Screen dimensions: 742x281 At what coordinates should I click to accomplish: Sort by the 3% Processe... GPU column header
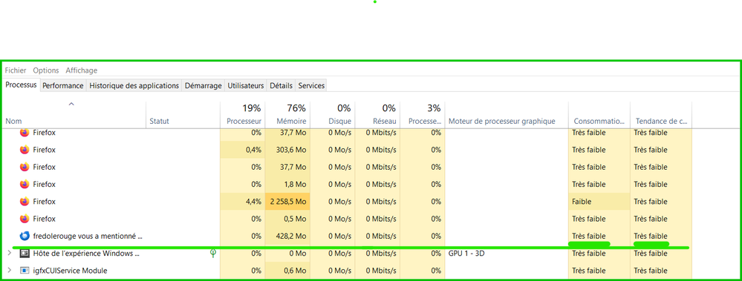[423, 115]
